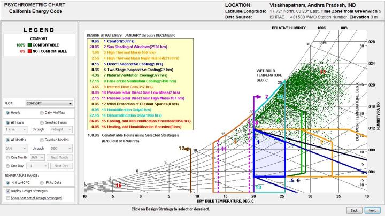Select the Daily Min/Max radio button
Viewport: 385px width, 216px height.
coord(42,113)
